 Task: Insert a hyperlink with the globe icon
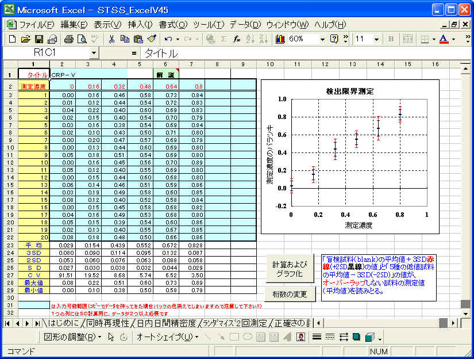(210, 39)
